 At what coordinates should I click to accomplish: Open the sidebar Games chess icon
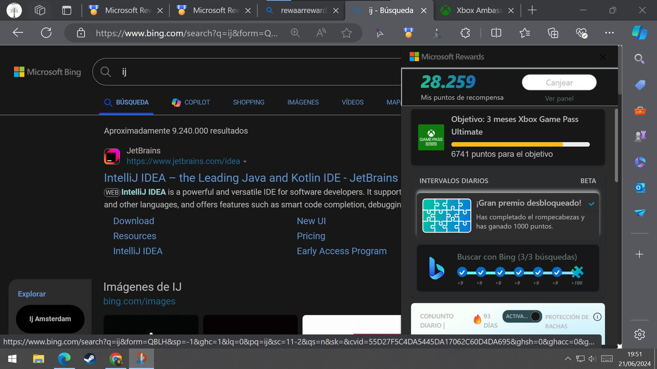click(x=640, y=136)
